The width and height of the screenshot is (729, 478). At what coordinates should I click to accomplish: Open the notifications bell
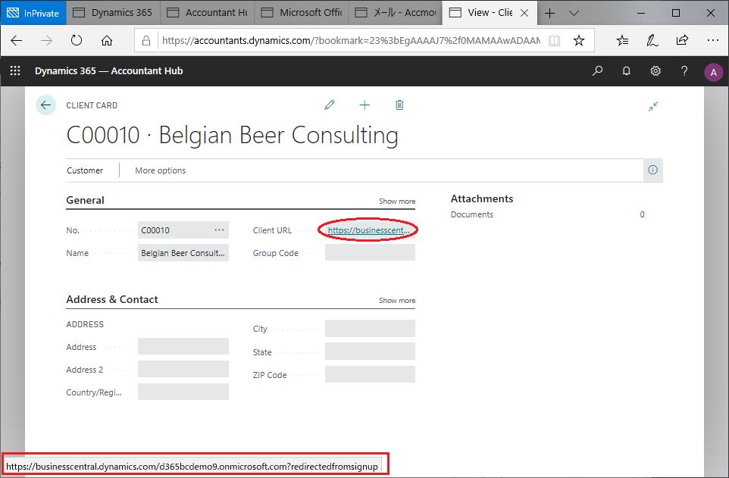point(626,70)
